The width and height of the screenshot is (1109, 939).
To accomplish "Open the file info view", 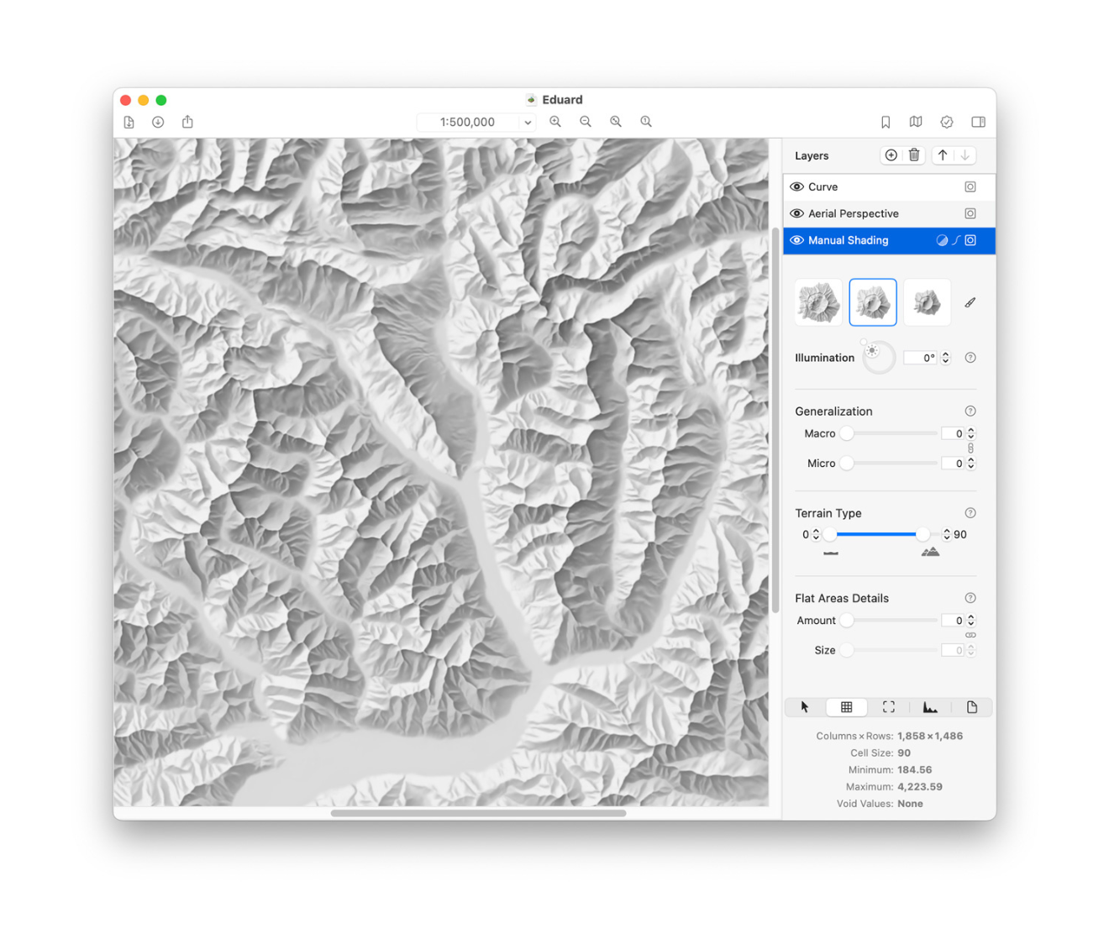I will click(x=972, y=707).
